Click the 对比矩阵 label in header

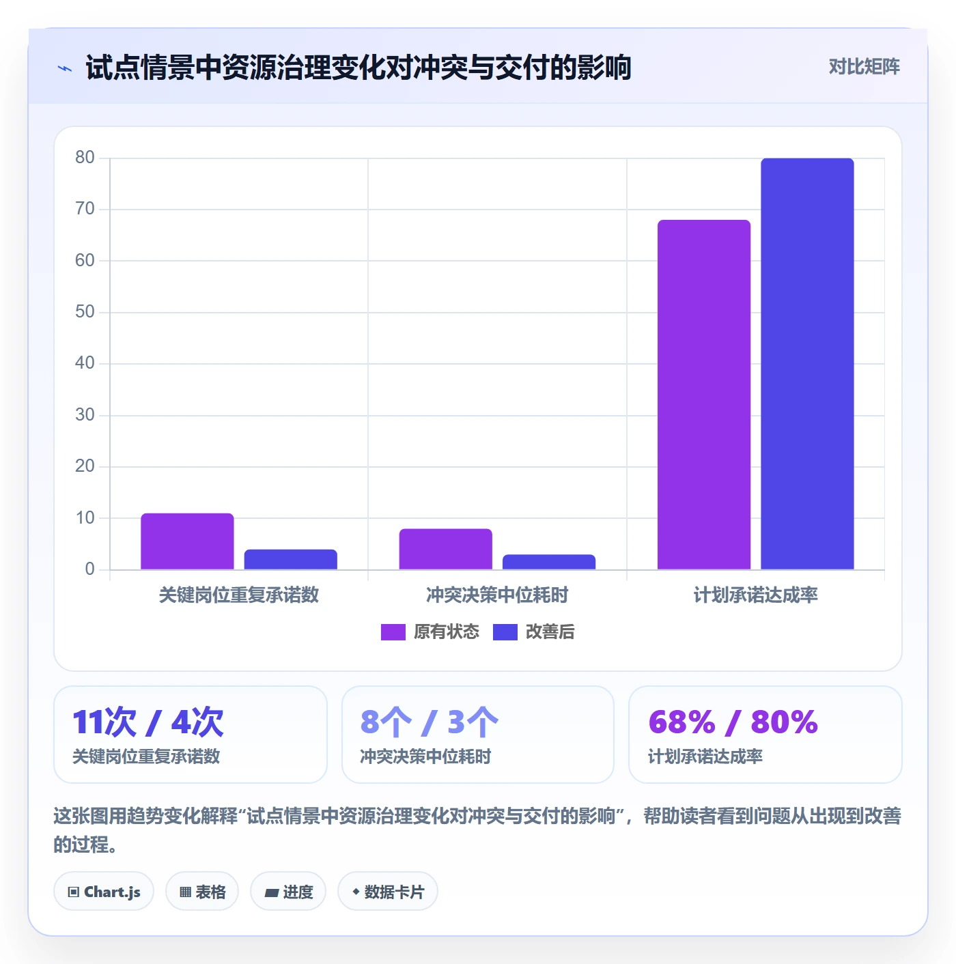tap(864, 67)
